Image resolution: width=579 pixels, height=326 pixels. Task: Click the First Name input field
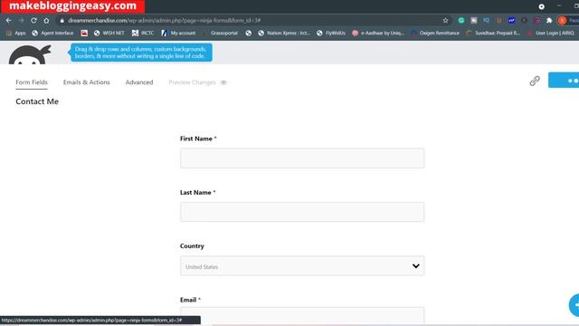[x=302, y=158]
